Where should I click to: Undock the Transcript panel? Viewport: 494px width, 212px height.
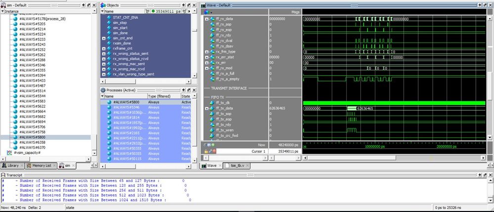pos(484,175)
